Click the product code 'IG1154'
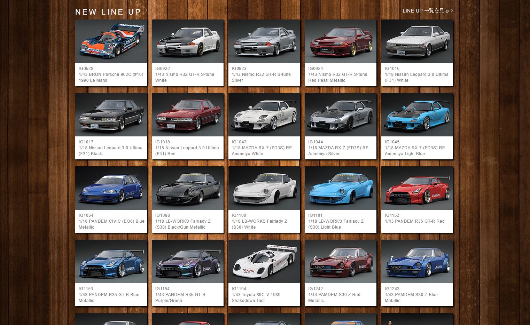Viewport: 530px width, 325px height. (163, 289)
